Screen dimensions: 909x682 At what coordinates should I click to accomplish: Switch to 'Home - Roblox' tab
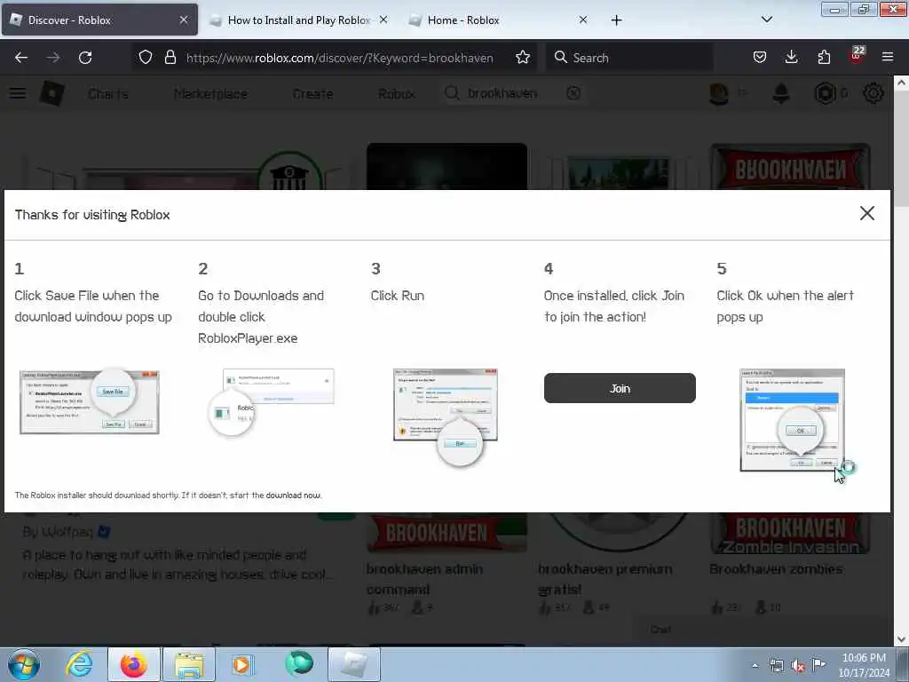(499, 20)
